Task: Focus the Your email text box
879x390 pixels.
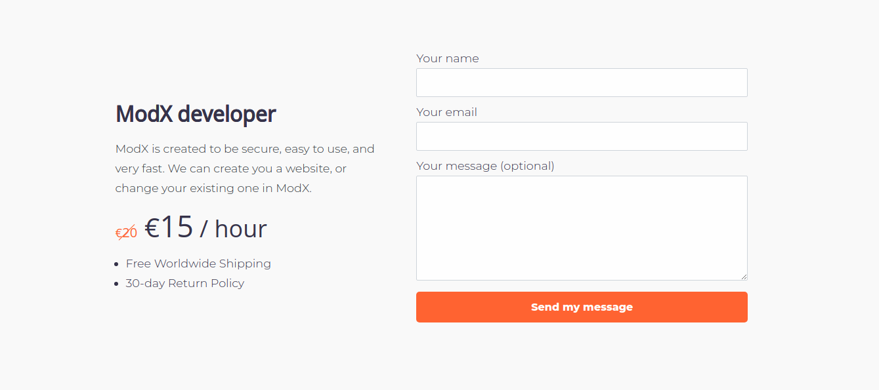Action: 582,136
